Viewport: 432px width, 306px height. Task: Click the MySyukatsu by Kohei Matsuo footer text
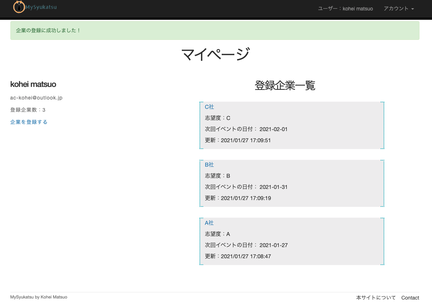(x=38, y=297)
